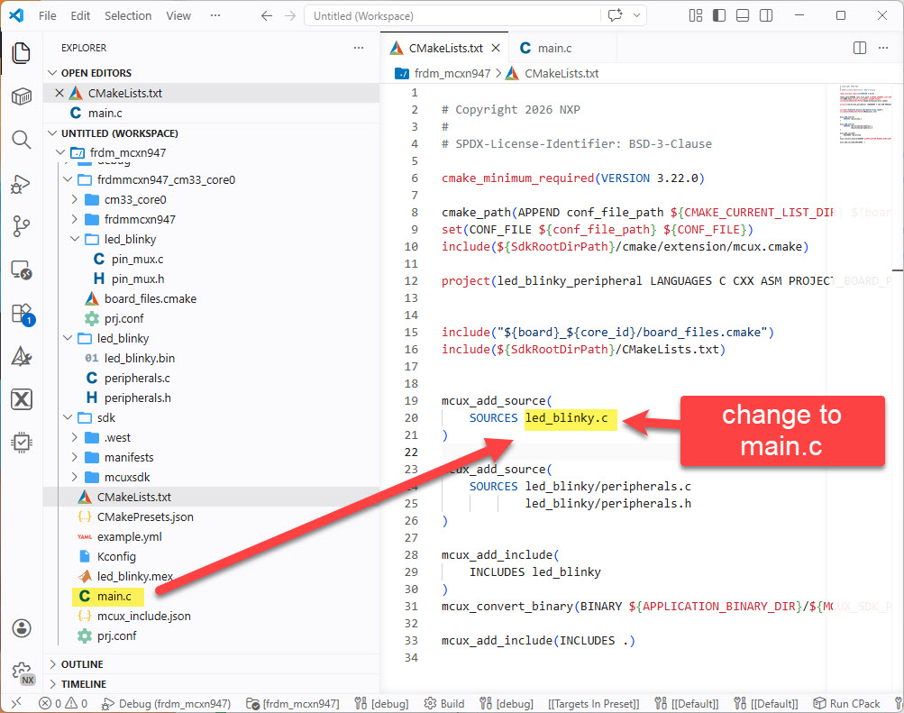
Task: Switch to the main.c editor tab
Action: (553, 48)
